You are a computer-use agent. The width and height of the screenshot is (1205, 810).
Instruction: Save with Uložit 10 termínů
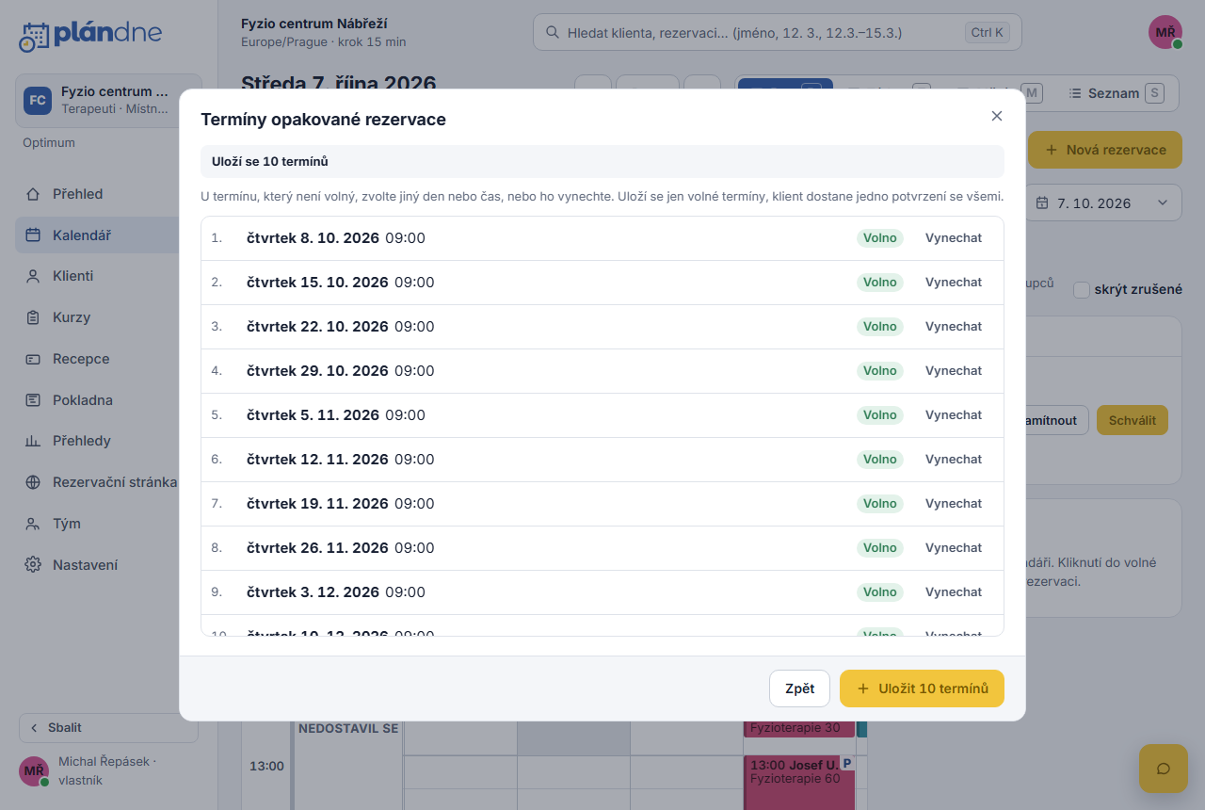point(922,688)
